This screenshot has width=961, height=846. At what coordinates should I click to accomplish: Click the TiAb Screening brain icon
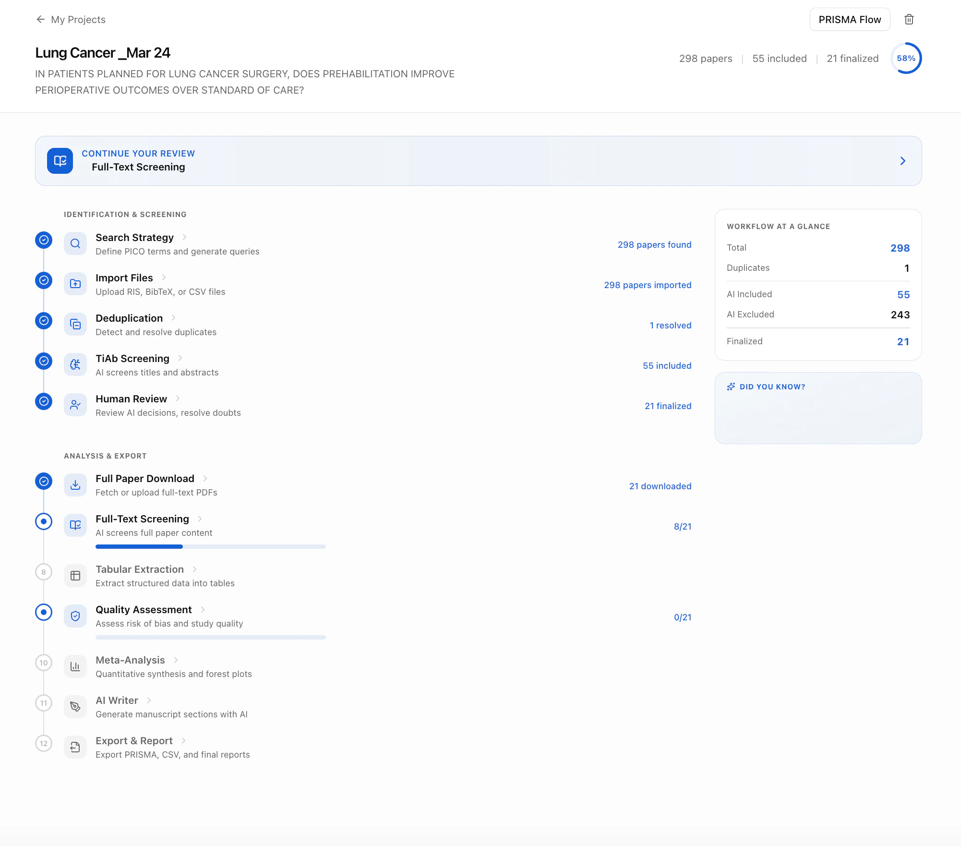click(75, 365)
